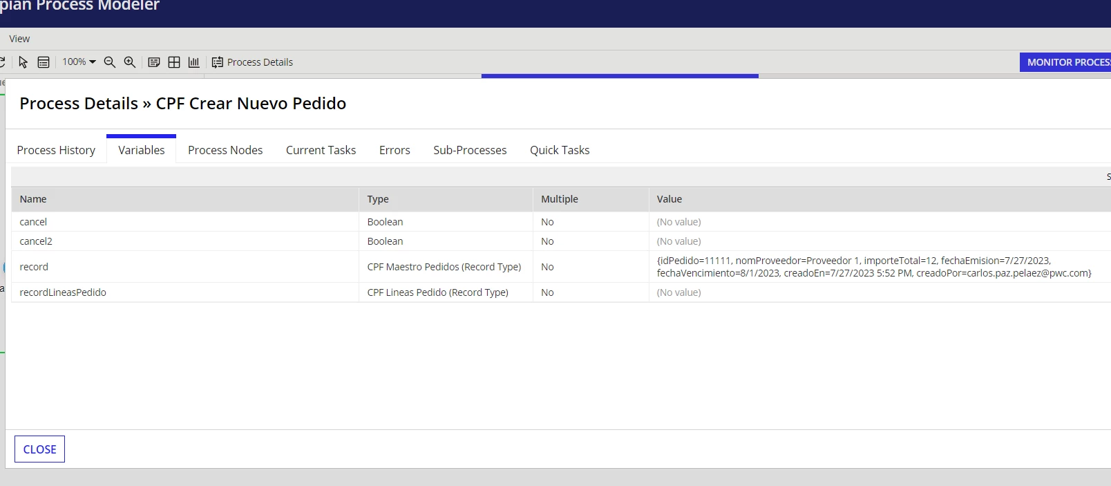
Task: Click the MONITOR PROCESS button
Action: 1065,62
